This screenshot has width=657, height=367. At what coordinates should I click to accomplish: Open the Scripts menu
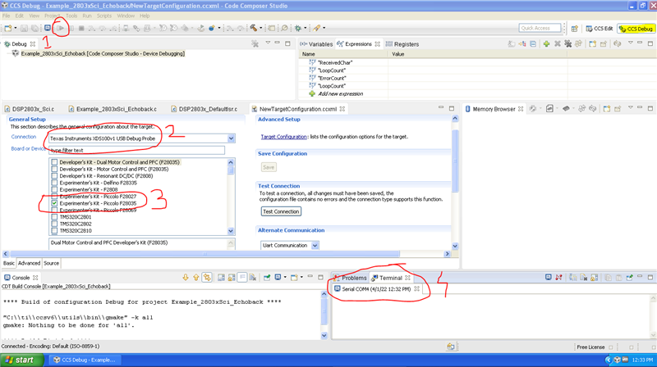pyautogui.click(x=104, y=16)
